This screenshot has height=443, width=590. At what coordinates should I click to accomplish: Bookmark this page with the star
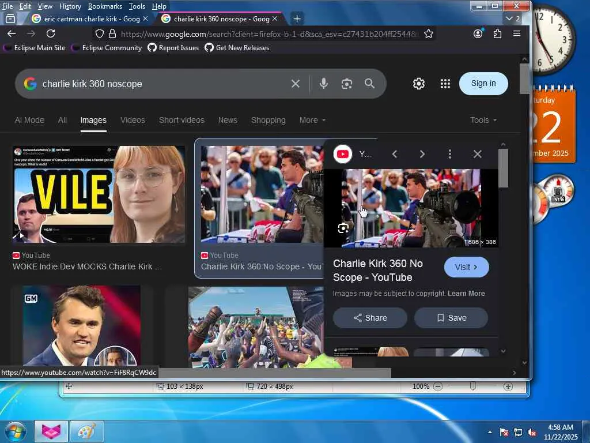point(429,34)
